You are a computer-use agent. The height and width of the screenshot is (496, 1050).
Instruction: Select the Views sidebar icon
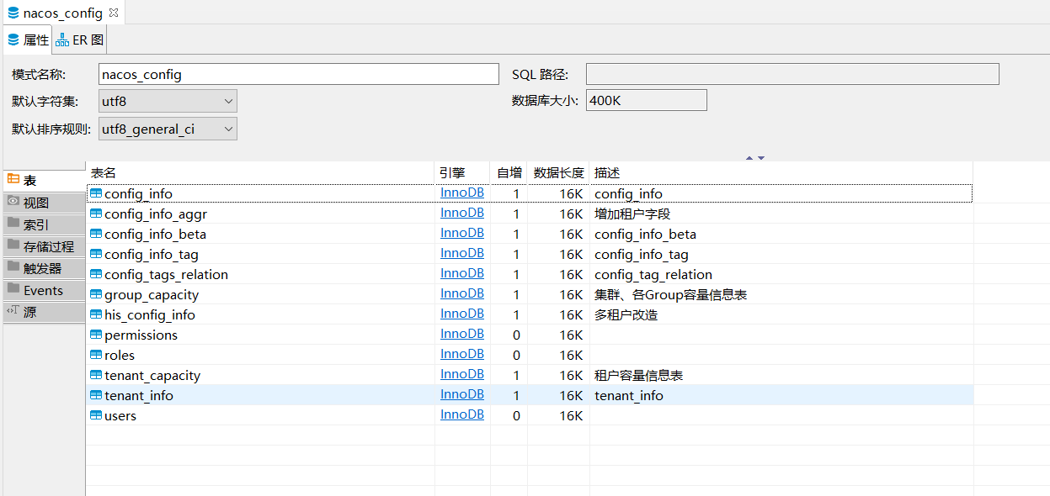click(x=13, y=202)
